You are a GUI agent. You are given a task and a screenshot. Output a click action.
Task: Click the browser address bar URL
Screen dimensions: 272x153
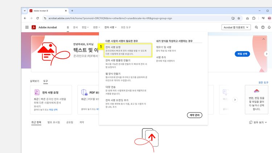110,18
